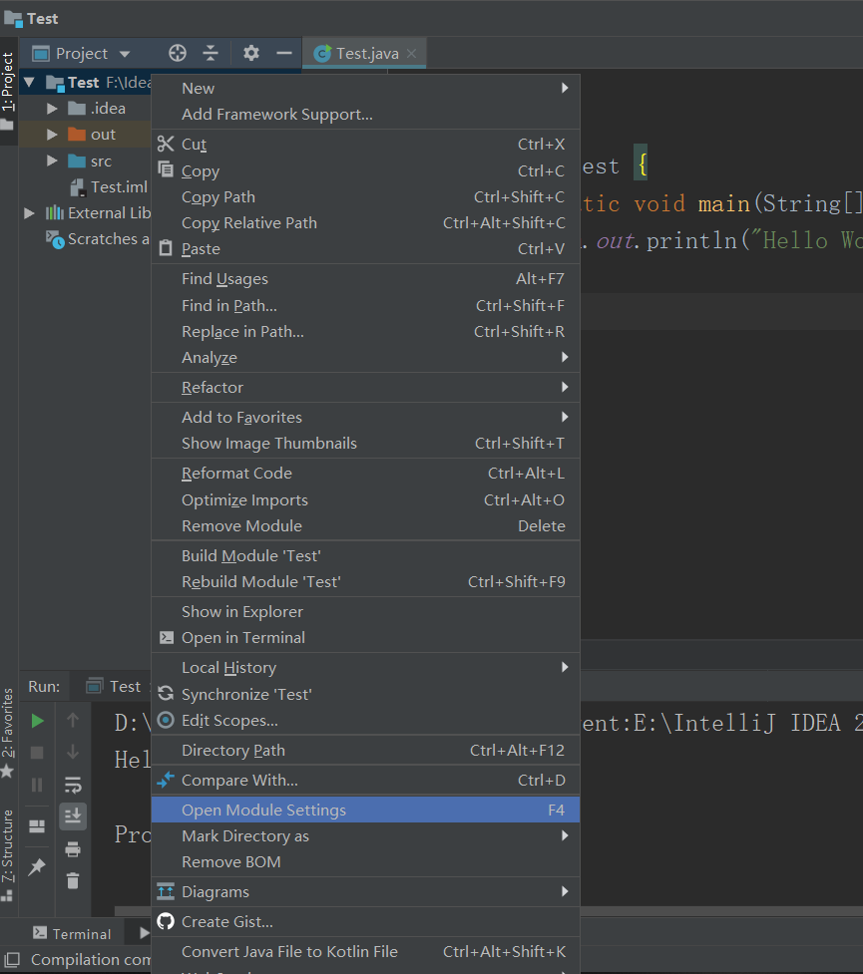
Task: Expand the Analyze submenu arrow
Action: (565, 357)
